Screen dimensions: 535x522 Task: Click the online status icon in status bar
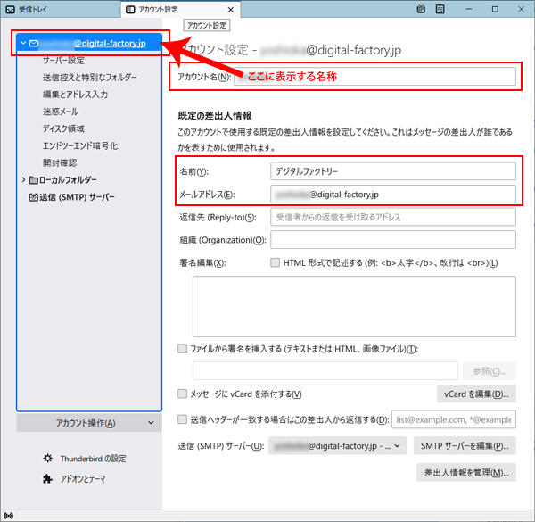click(x=9, y=515)
